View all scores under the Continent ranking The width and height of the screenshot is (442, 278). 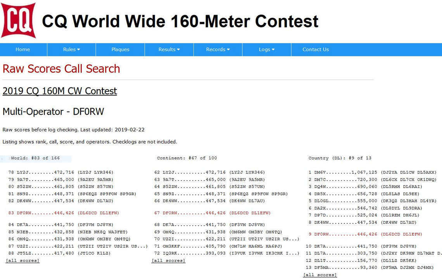(168, 261)
